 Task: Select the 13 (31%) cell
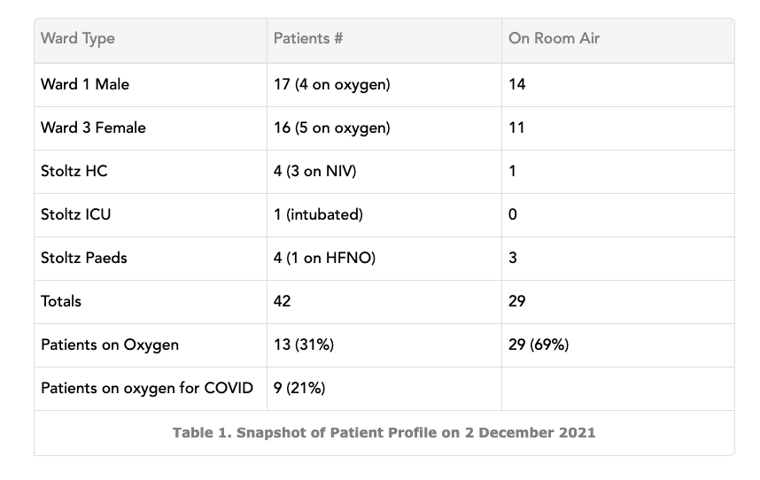(x=384, y=345)
